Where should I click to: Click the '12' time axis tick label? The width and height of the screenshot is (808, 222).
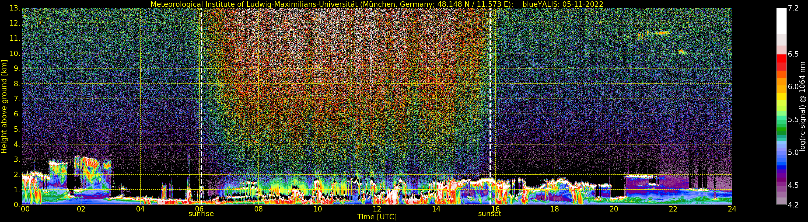(x=377, y=209)
